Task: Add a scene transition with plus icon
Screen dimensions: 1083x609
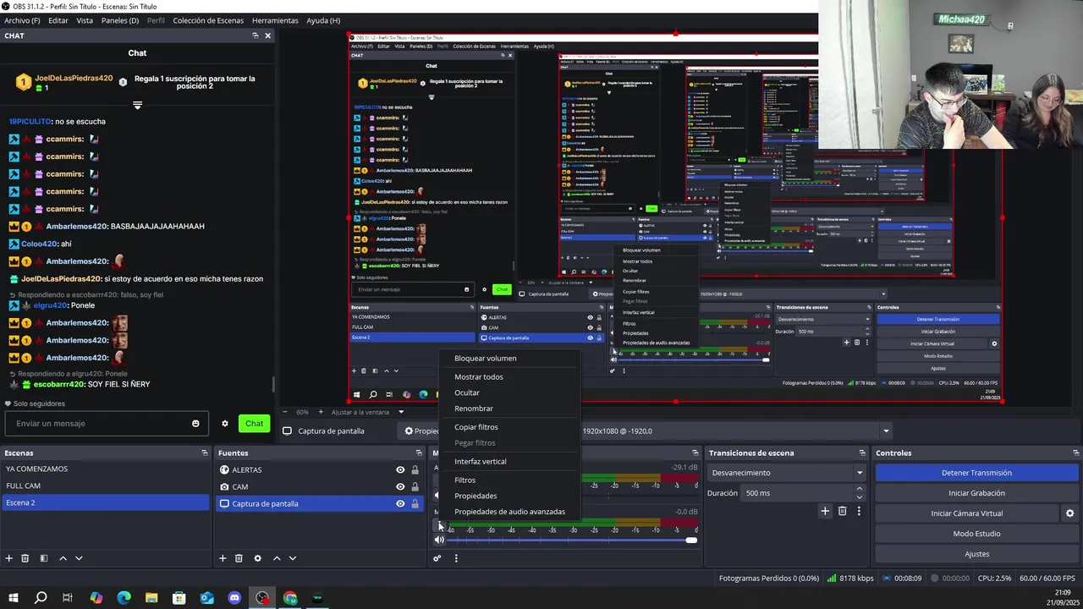Action: pyautogui.click(x=825, y=511)
